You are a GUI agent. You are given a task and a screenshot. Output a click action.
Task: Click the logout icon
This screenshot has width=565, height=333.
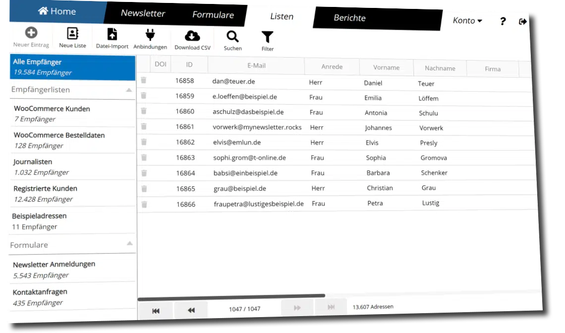(x=522, y=22)
